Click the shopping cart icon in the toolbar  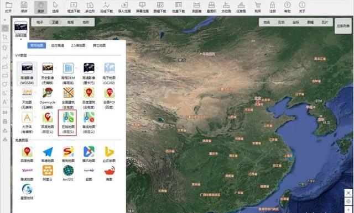coord(258,7)
